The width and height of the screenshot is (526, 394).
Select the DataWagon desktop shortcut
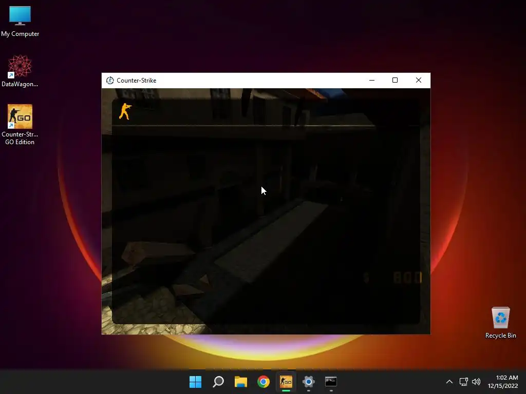[20, 71]
